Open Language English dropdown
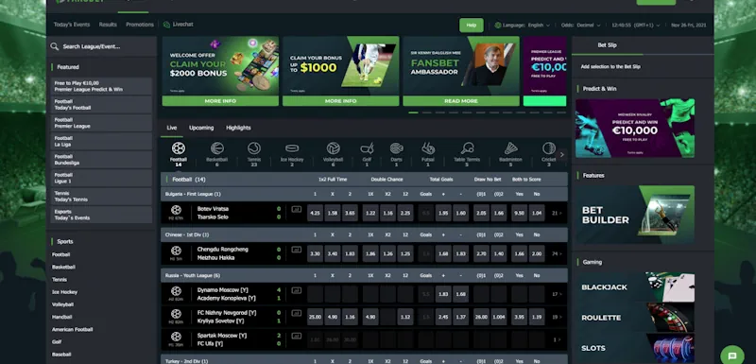The width and height of the screenshot is (756, 364). pos(526,26)
